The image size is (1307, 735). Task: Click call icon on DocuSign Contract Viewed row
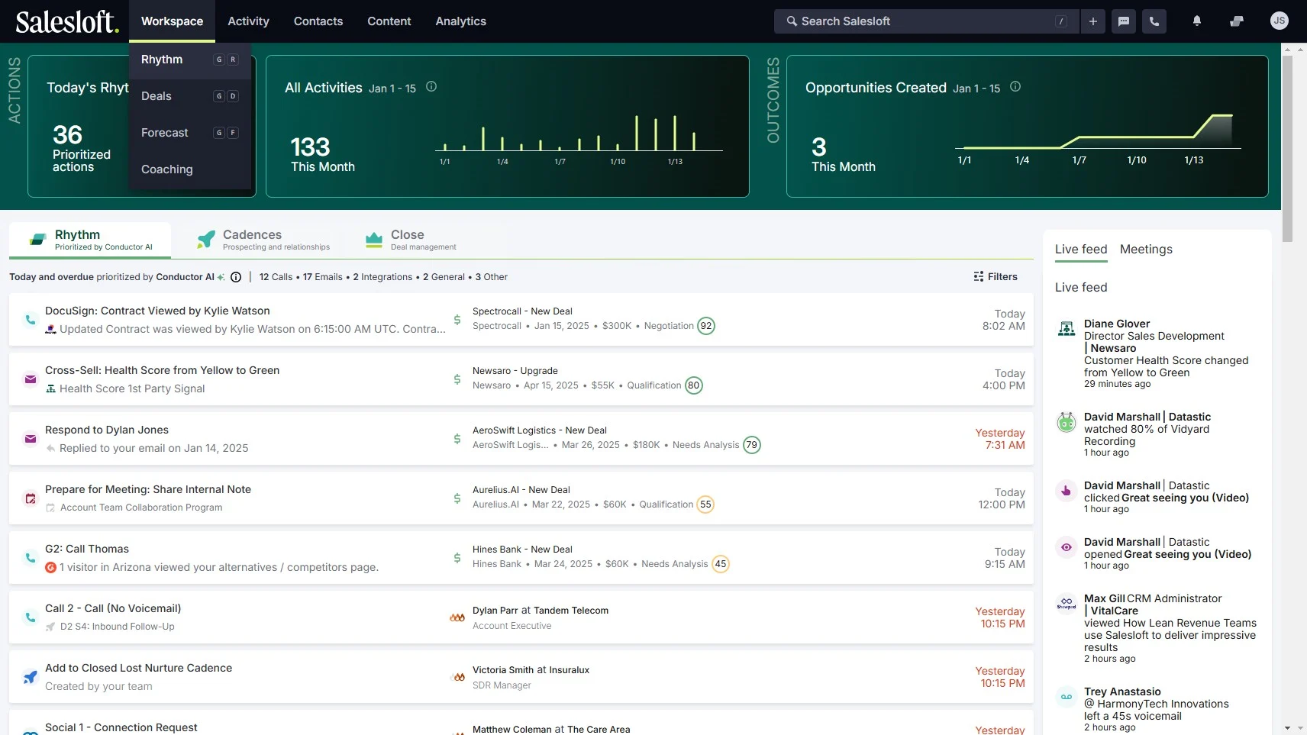[30, 320]
